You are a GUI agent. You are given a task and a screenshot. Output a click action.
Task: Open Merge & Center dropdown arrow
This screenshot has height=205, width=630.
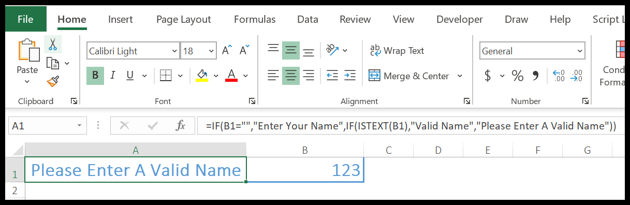pos(460,76)
